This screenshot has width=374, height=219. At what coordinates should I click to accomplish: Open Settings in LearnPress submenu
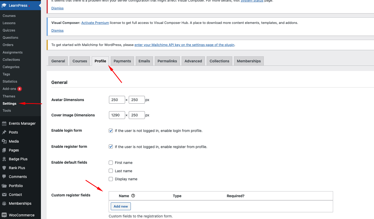[9, 103]
